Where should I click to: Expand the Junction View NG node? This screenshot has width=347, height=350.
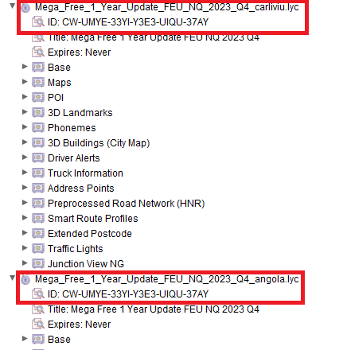coord(25,263)
